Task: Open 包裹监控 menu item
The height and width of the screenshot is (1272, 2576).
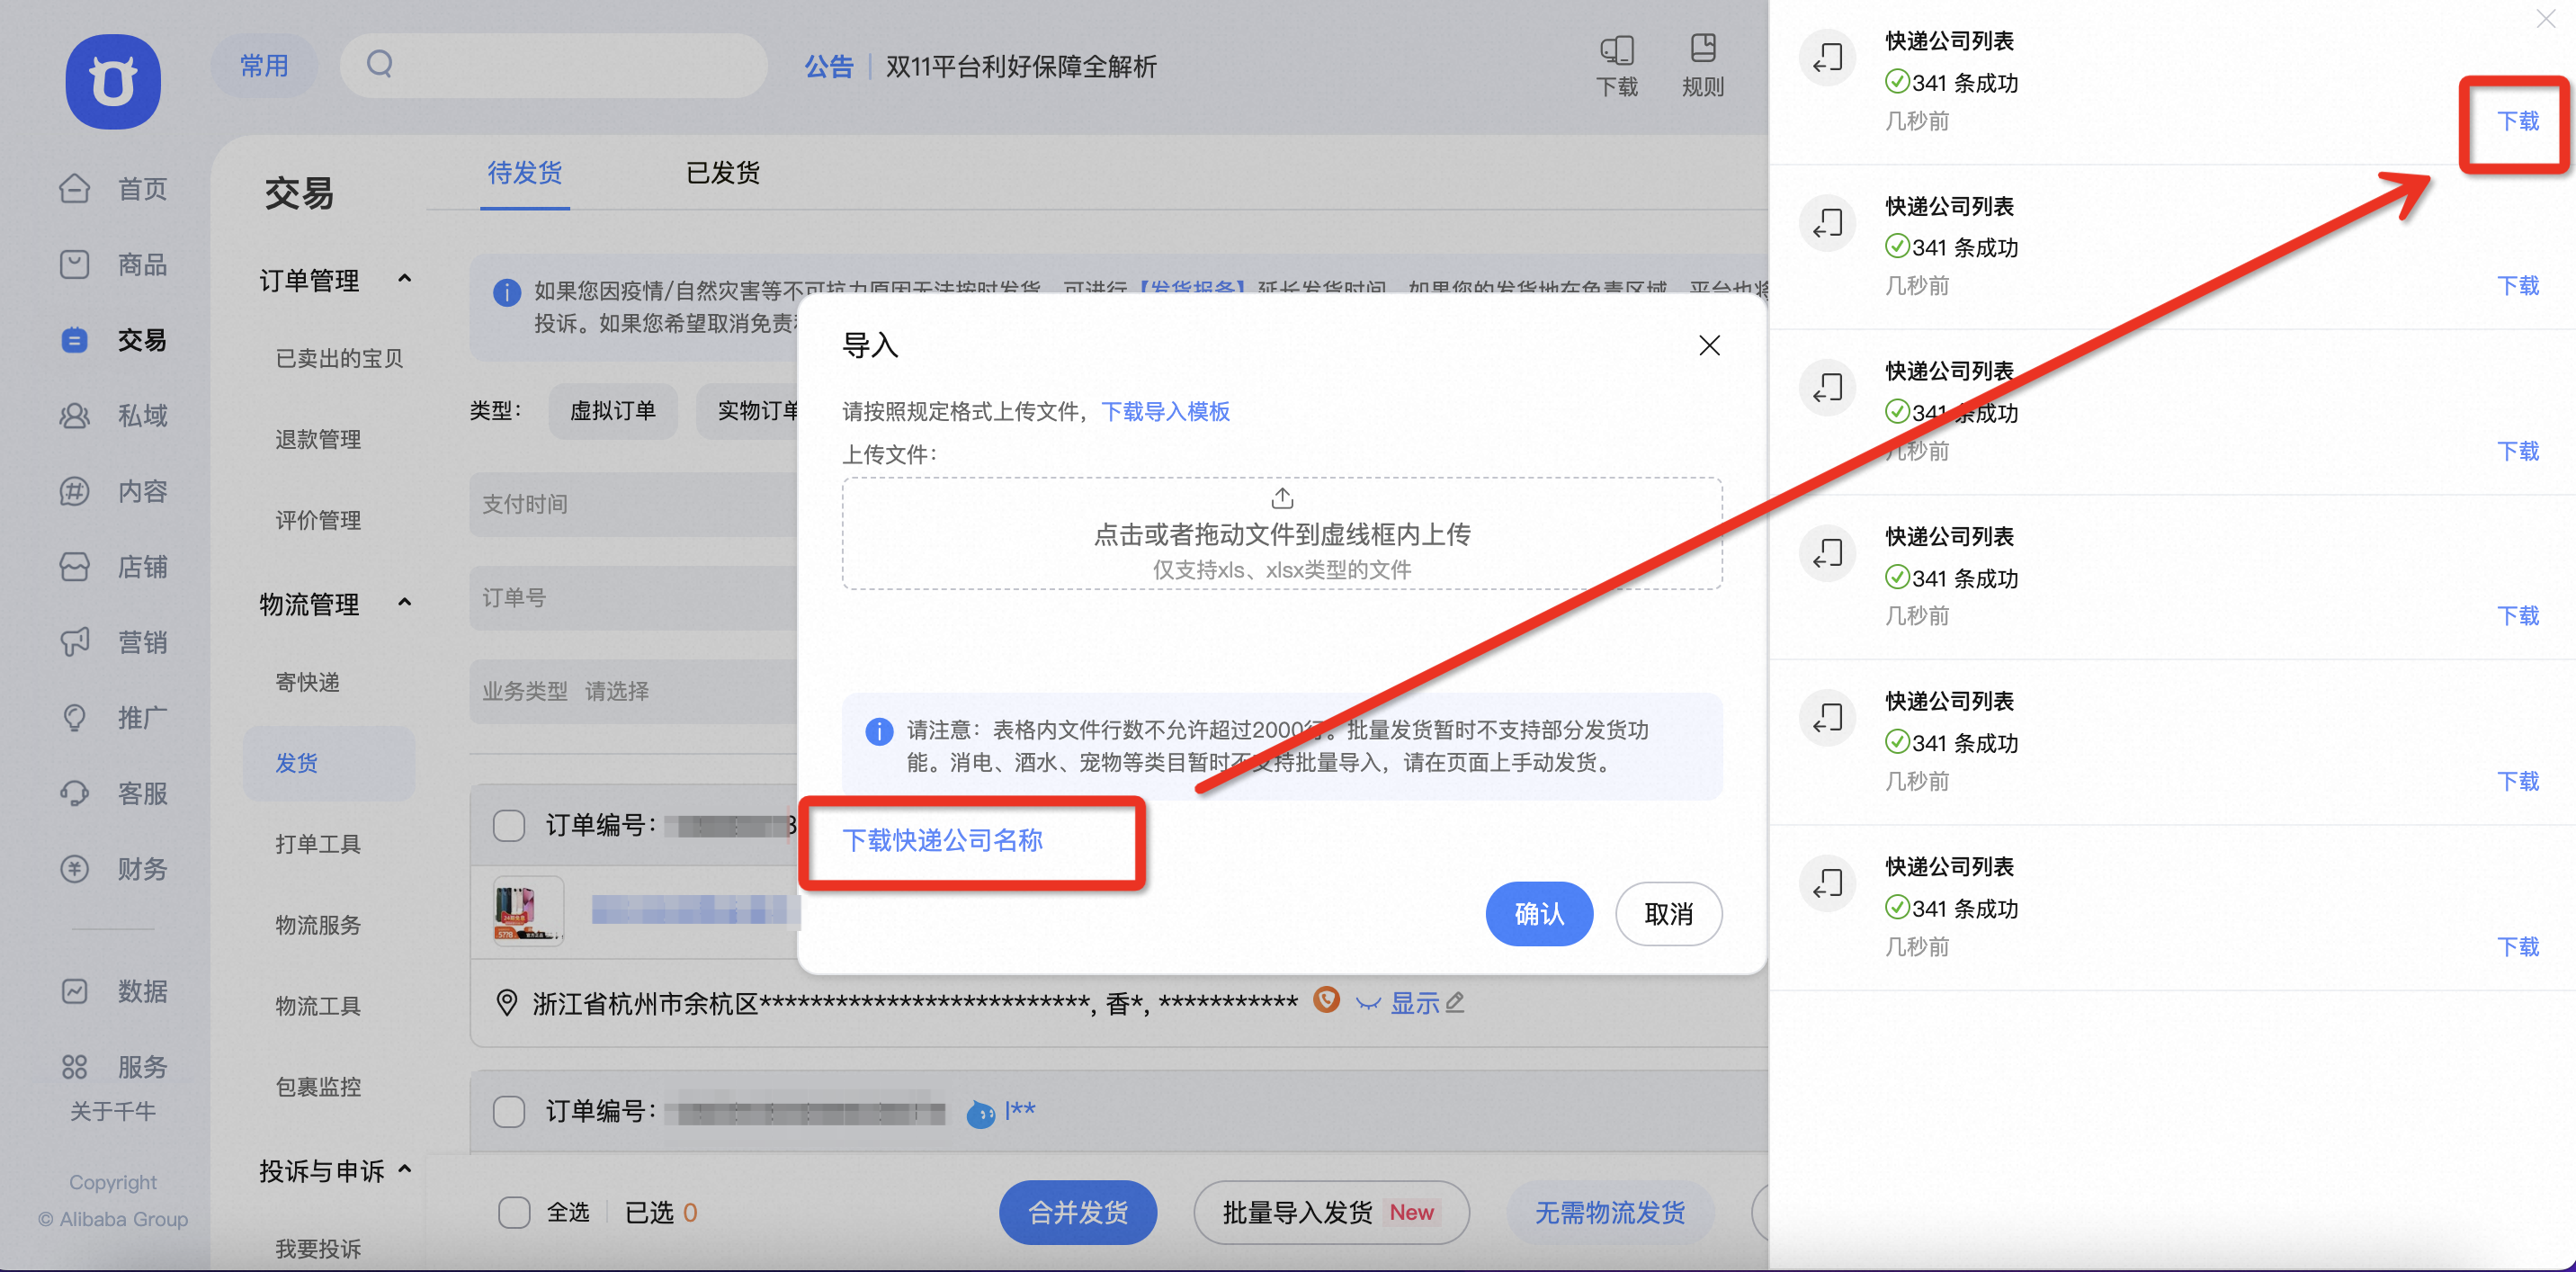Action: point(318,1088)
